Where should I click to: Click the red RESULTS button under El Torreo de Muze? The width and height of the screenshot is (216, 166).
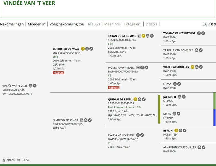[59, 73]
